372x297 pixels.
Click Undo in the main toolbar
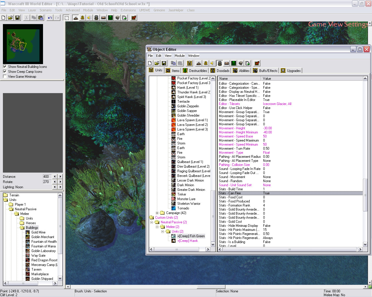(x=50, y=18)
